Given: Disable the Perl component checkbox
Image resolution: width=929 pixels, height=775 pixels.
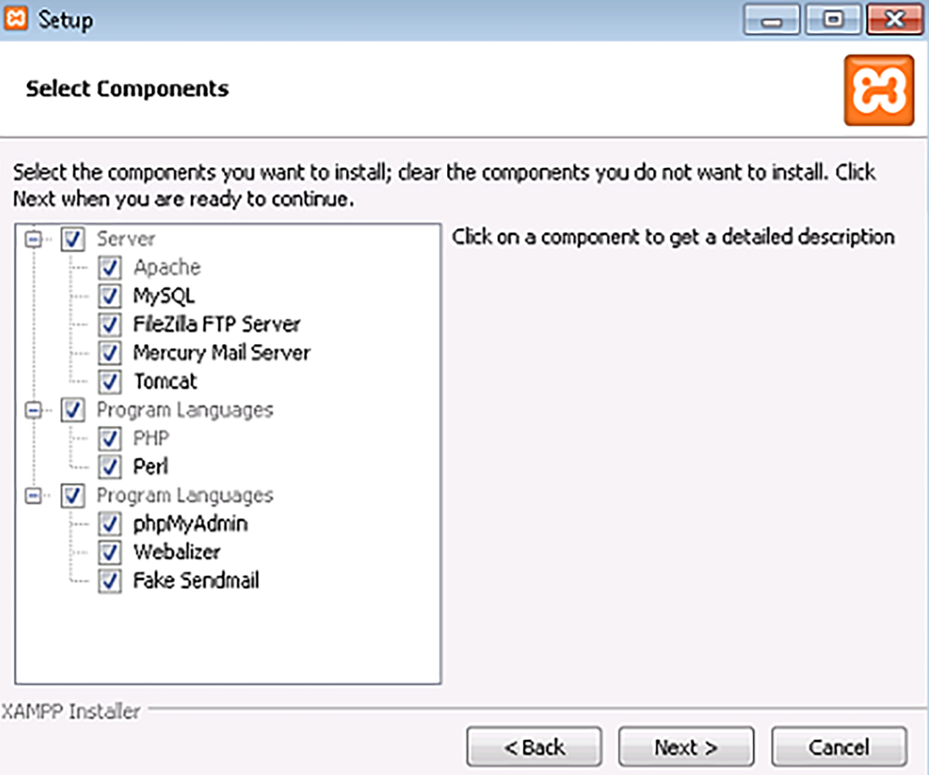Looking at the screenshot, I should click(x=110, y=467).
